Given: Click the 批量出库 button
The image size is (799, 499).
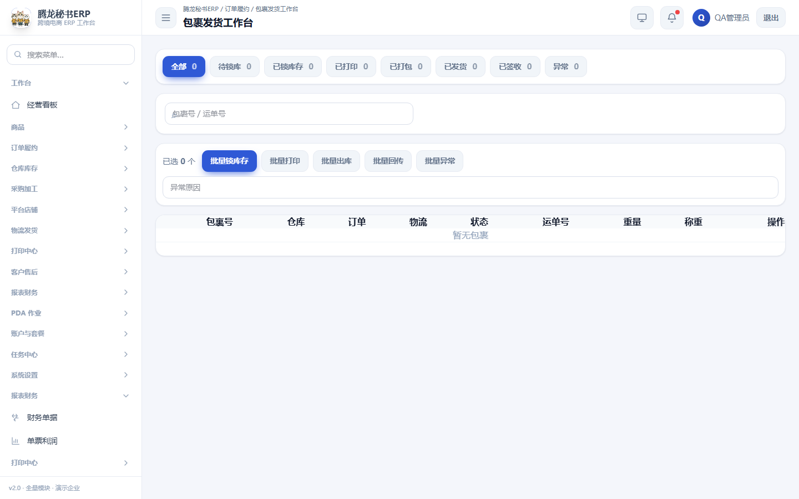Looking at the screenshot, I should (x=336, y=161).
